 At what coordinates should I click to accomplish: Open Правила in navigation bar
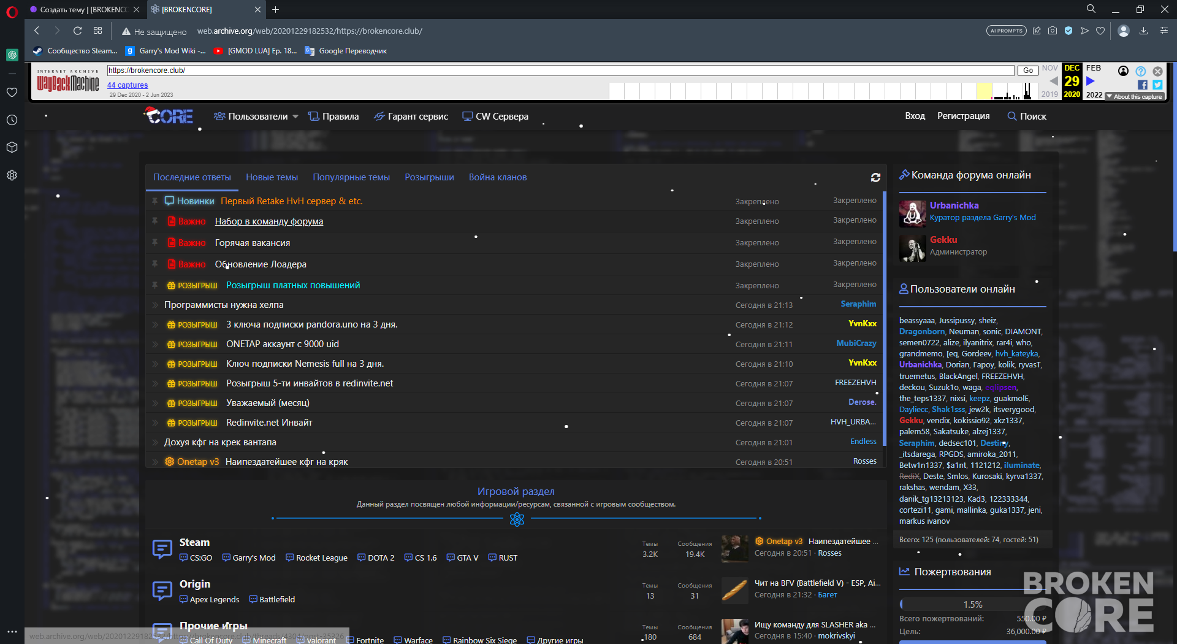tap(333, 117)
